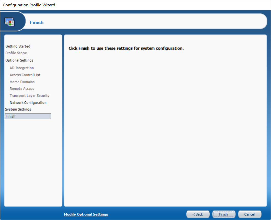Go to Network Configuration step
The image size is (271, 220).
28,103
